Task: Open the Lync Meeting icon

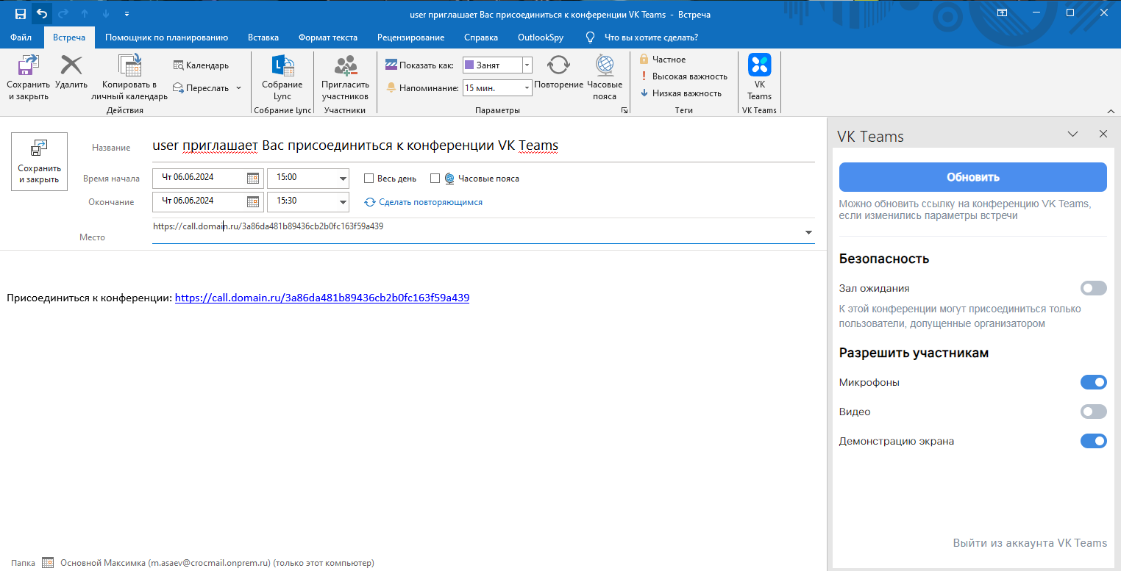Action: pyautogui.click(x=282, y=66)
